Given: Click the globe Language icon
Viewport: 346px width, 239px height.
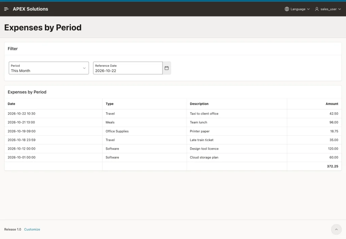Looking at the screenshot, I should click(x=287, y=9).
